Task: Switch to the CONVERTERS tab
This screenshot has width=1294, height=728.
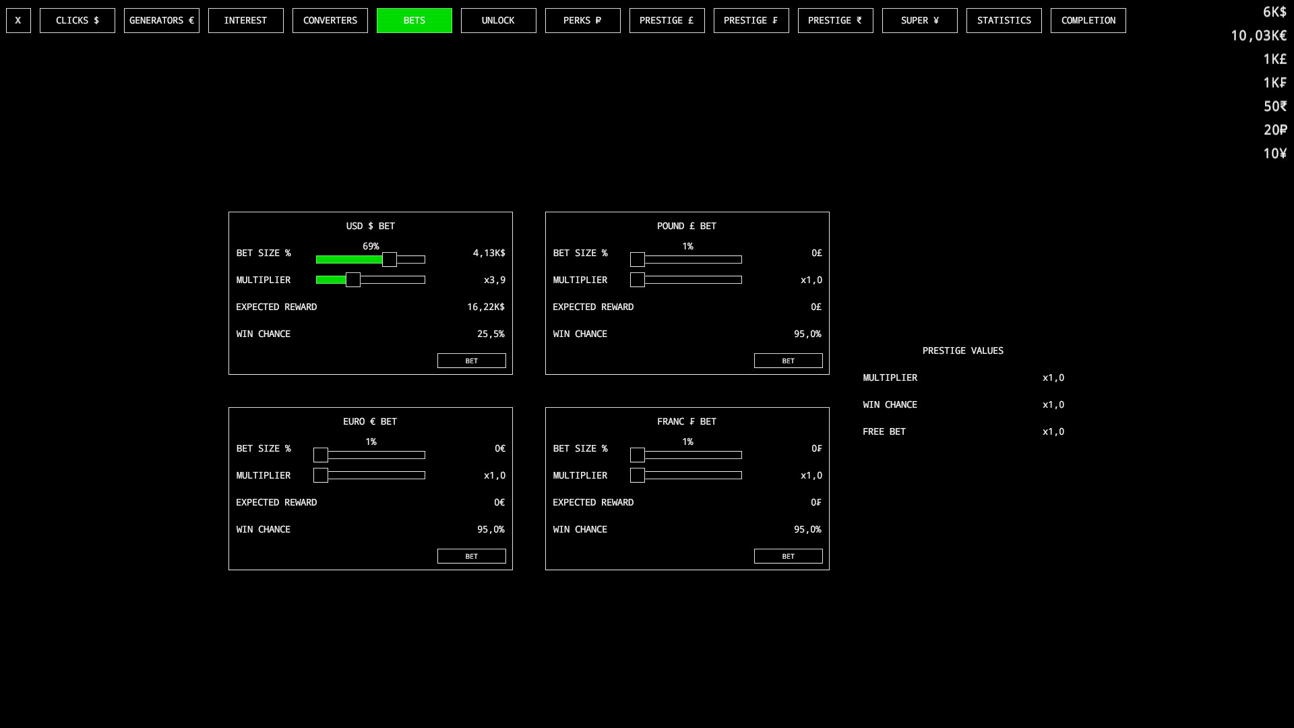Action: pos(330,20)
